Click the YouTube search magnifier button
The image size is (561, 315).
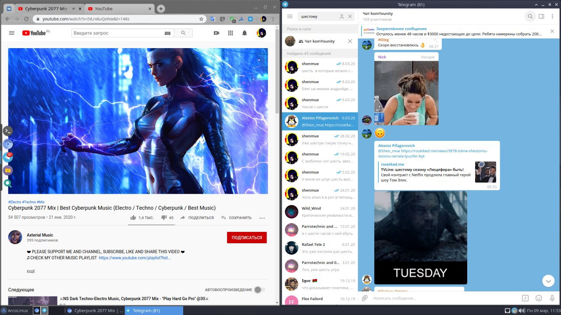pyautogui.click(x=183, y=33)
